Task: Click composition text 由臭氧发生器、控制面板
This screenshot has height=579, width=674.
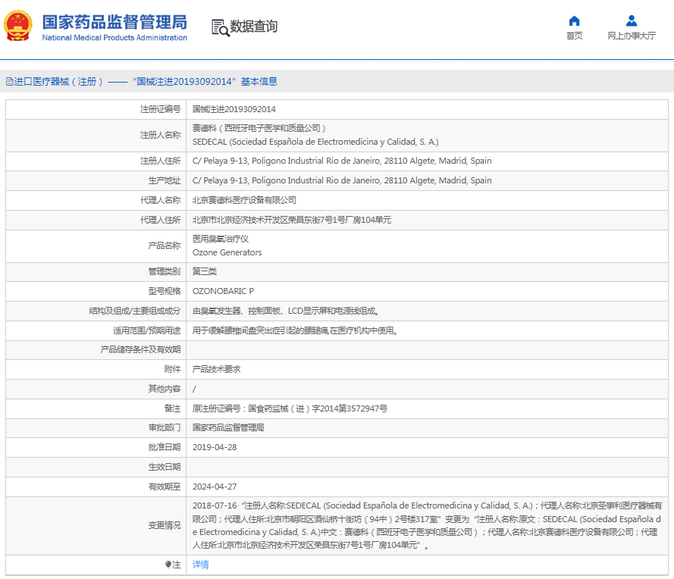Action: click(x=286, y=311)
